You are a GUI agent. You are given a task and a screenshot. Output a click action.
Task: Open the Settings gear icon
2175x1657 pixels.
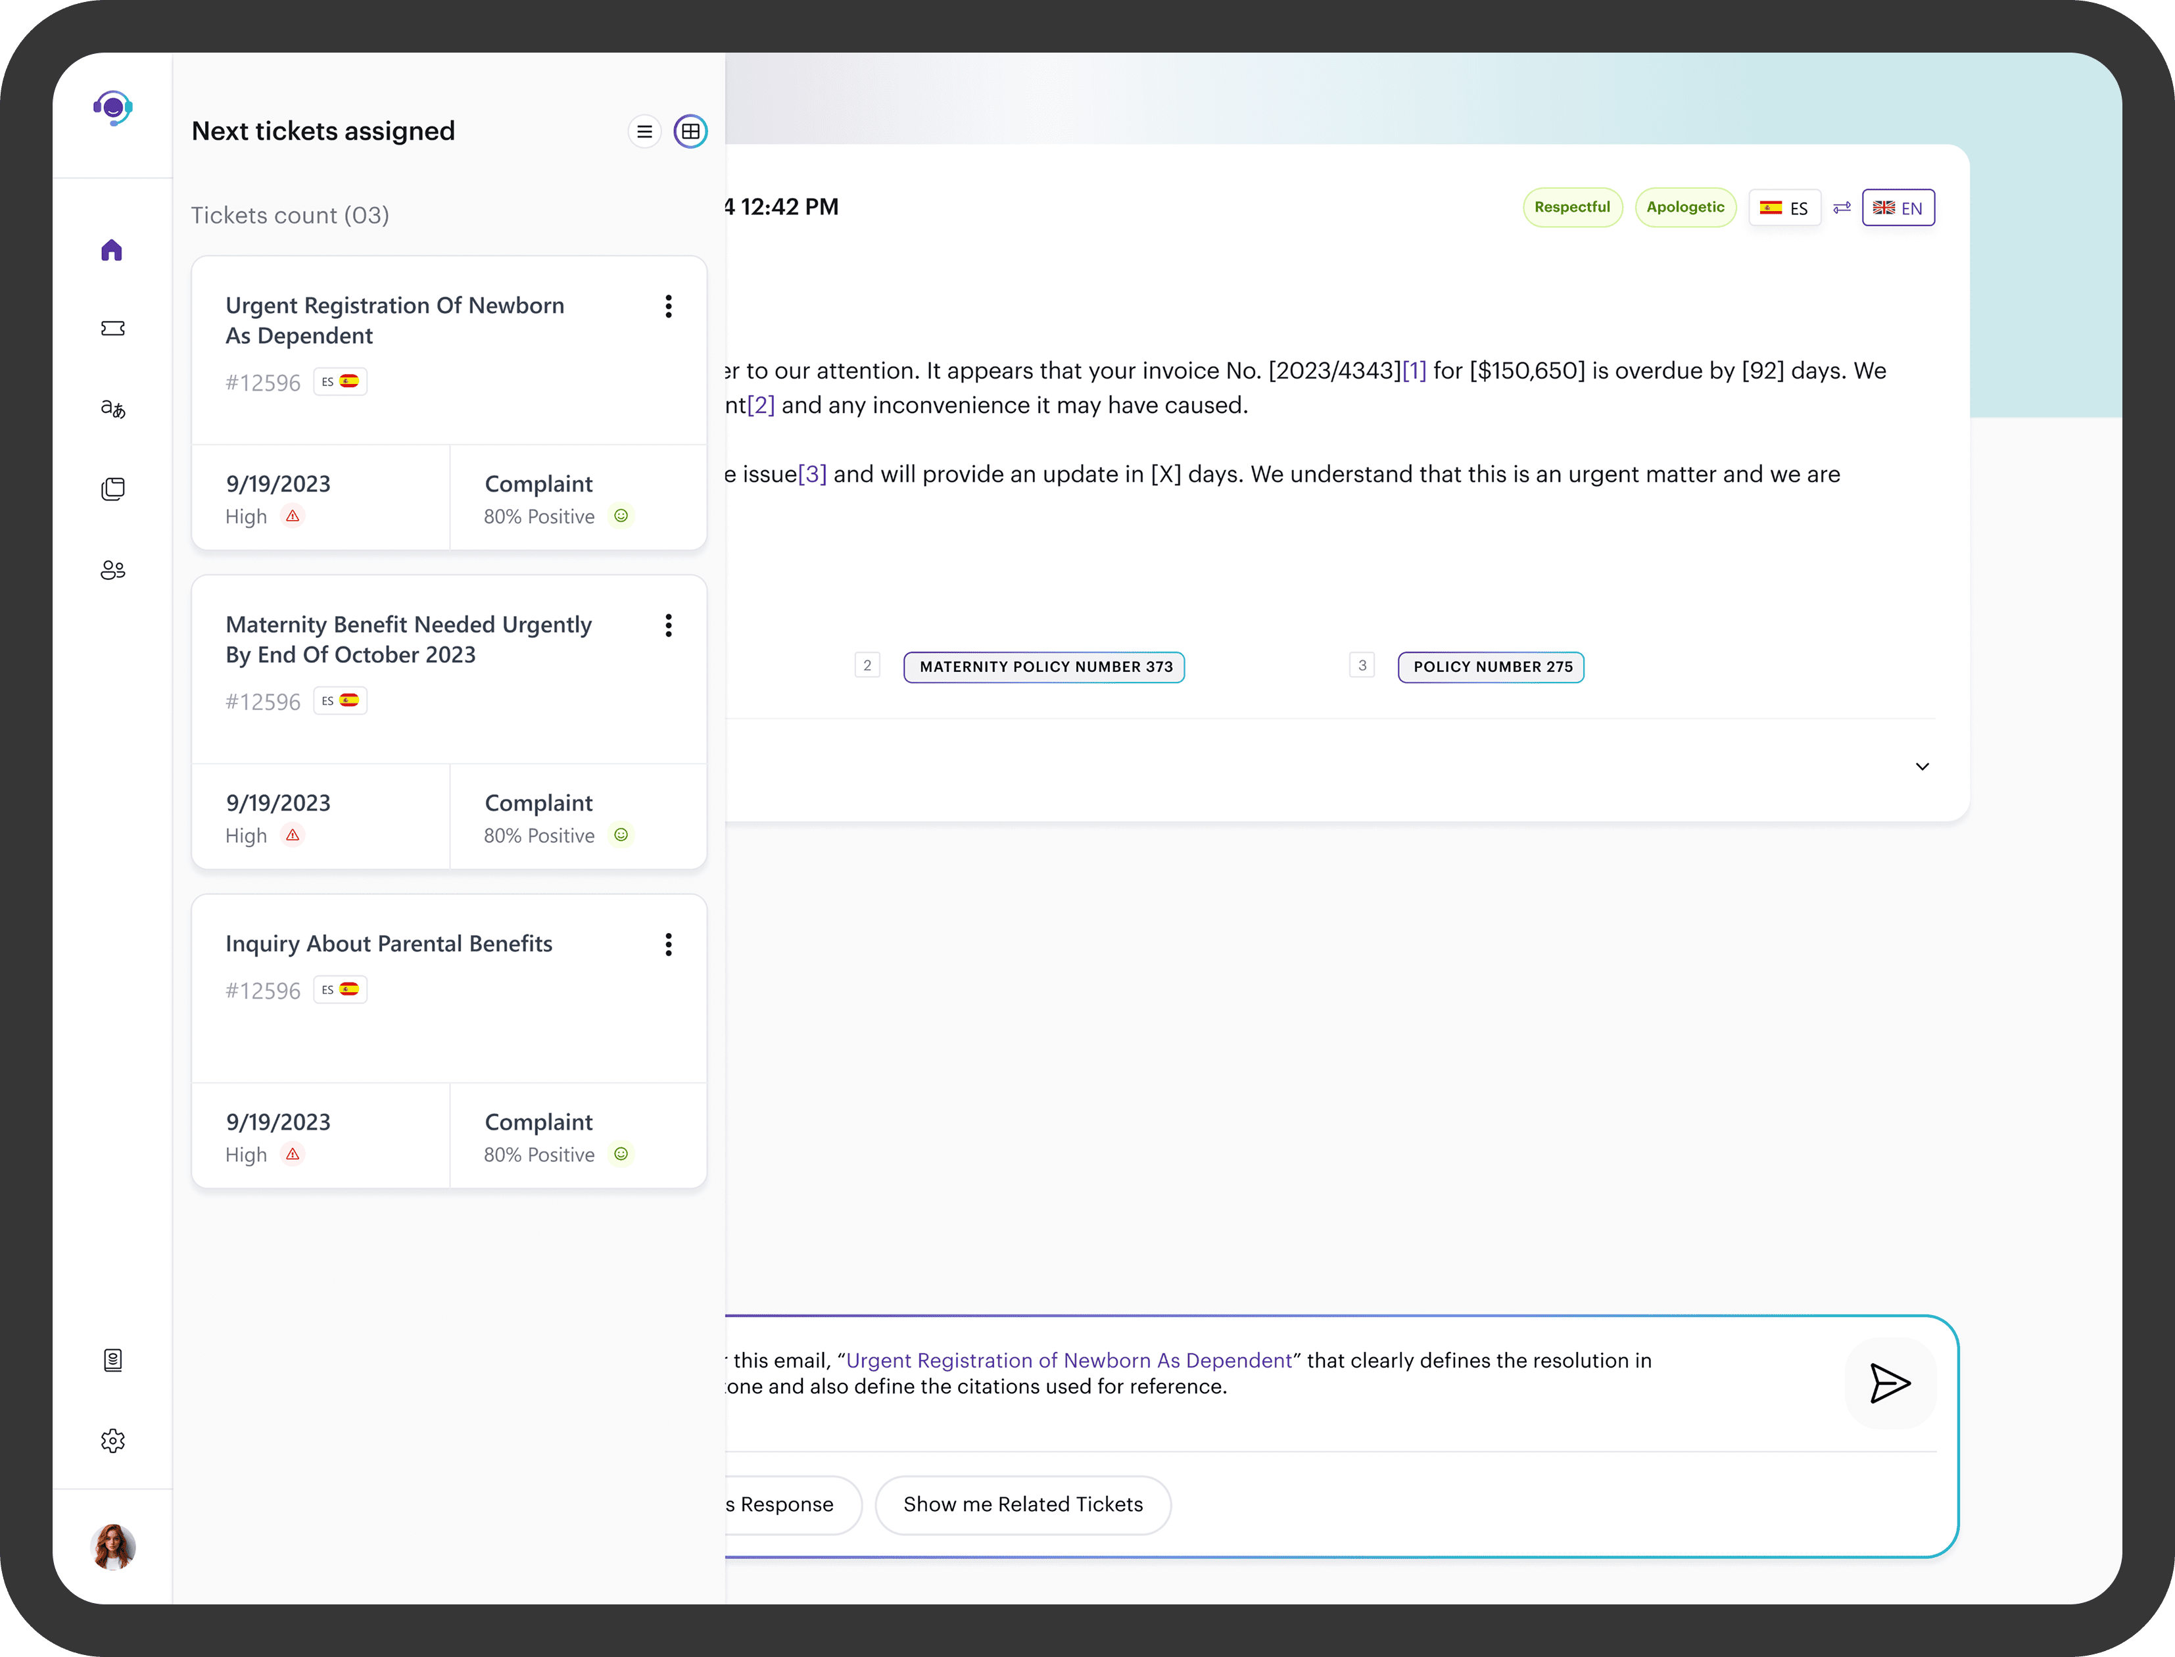click(112, 1441)
